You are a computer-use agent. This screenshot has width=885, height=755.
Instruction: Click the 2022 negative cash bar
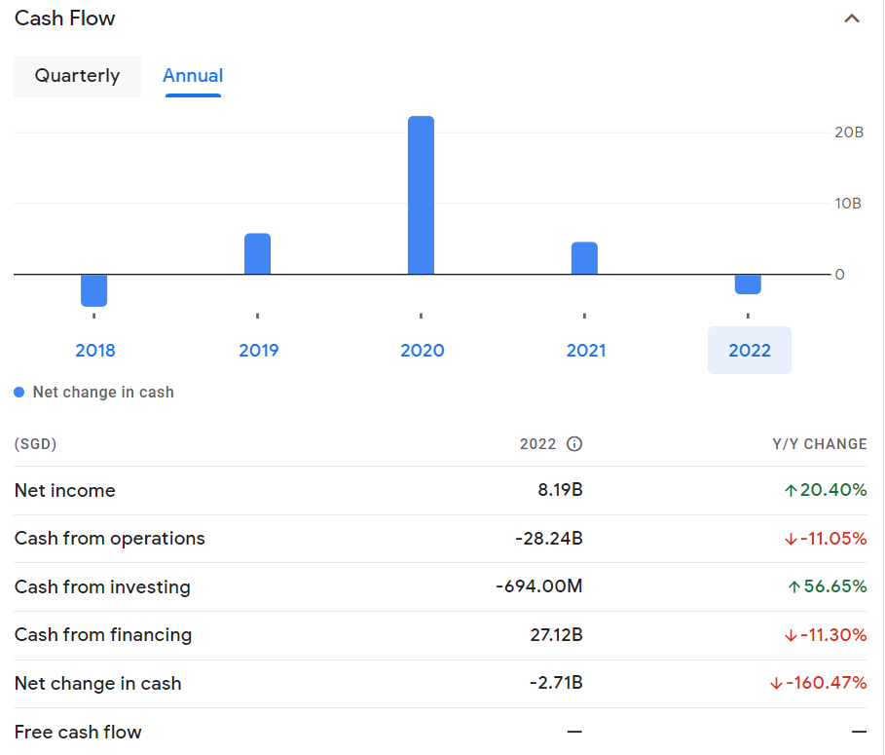pos(748,284)
